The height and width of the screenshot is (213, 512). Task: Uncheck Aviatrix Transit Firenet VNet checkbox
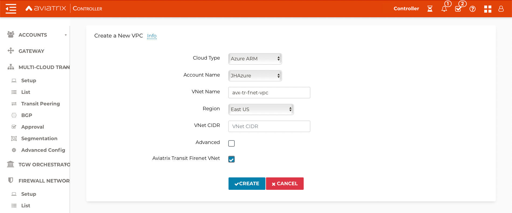[231, 159]
